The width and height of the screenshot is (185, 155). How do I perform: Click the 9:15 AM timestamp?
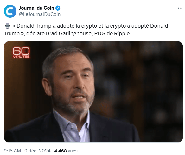coord(12,151)
